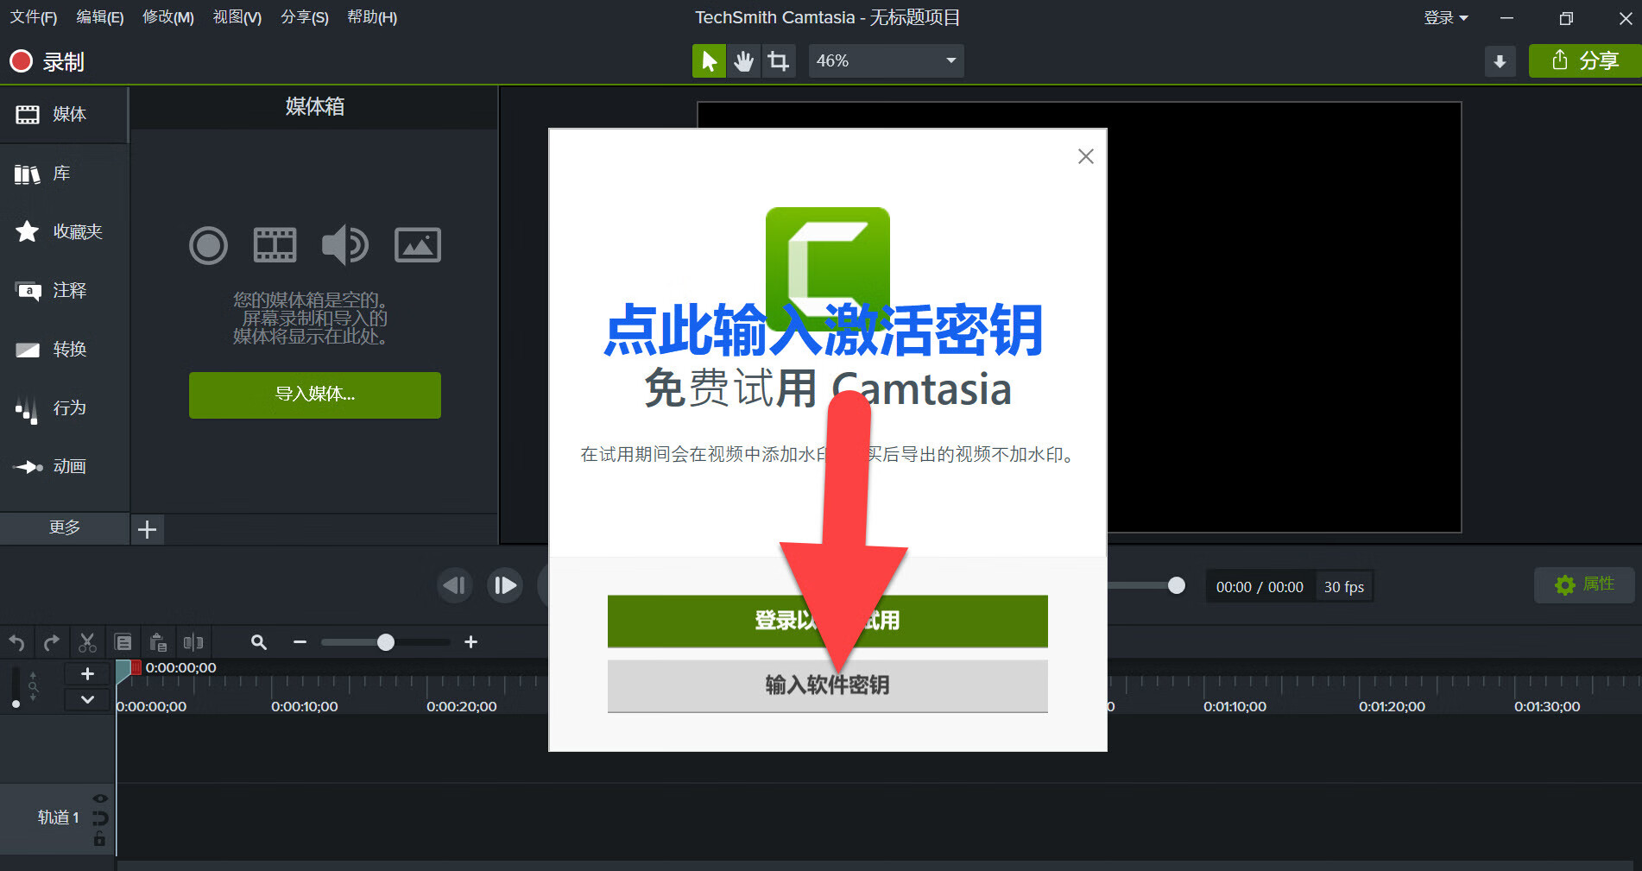
Task: Click the green 导入媒体... button
Action: pyautogui.click(x=314, y=394)
